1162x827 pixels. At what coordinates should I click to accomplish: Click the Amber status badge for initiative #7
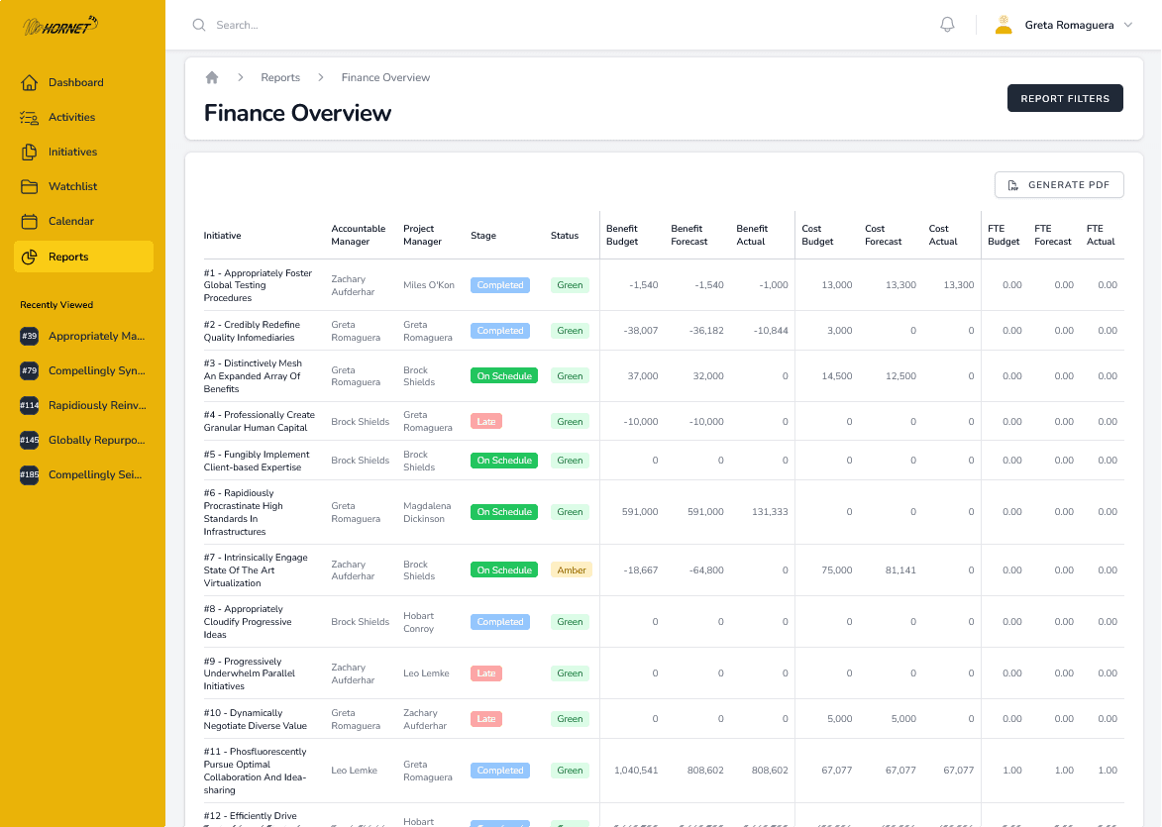pos(571,570)
